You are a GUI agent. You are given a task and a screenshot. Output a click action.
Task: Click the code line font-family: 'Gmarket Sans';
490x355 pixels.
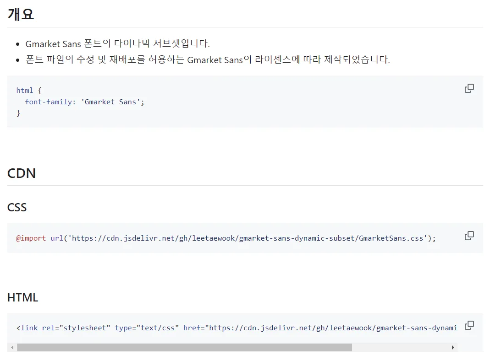tap(85, 102)
